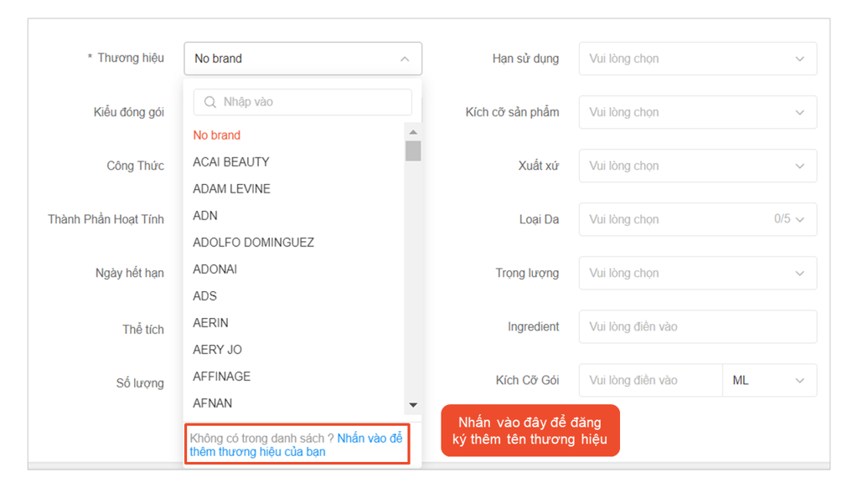Focus the Kích Cỡ Gói input field
This screenshot has width=858, height=482.
pos(650,380)
